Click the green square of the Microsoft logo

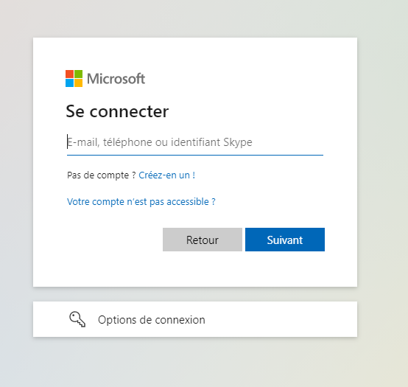click(x=78, y=74)
